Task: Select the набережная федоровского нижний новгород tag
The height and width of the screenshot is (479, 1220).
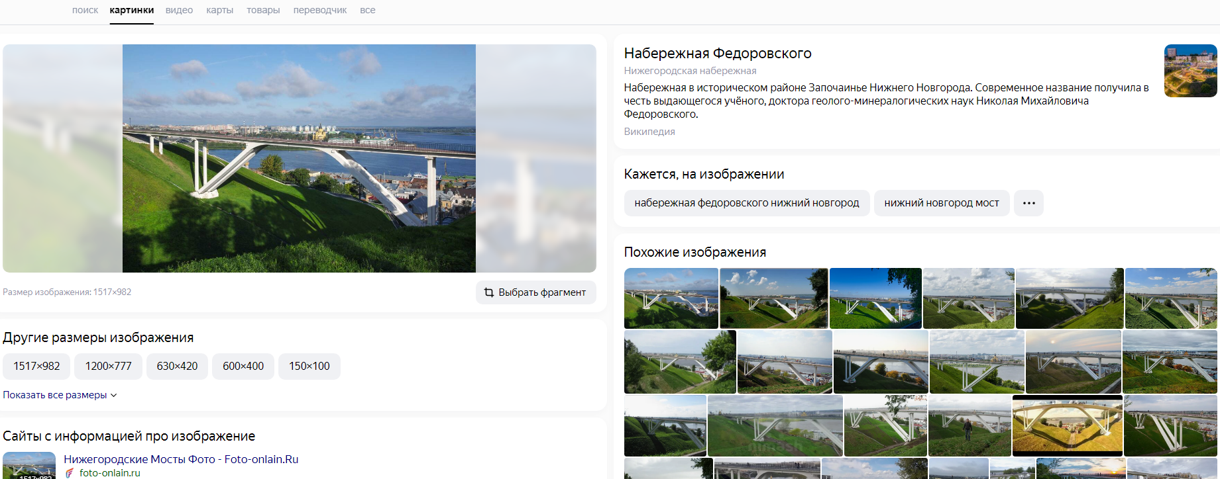Action: click(747, 203)
